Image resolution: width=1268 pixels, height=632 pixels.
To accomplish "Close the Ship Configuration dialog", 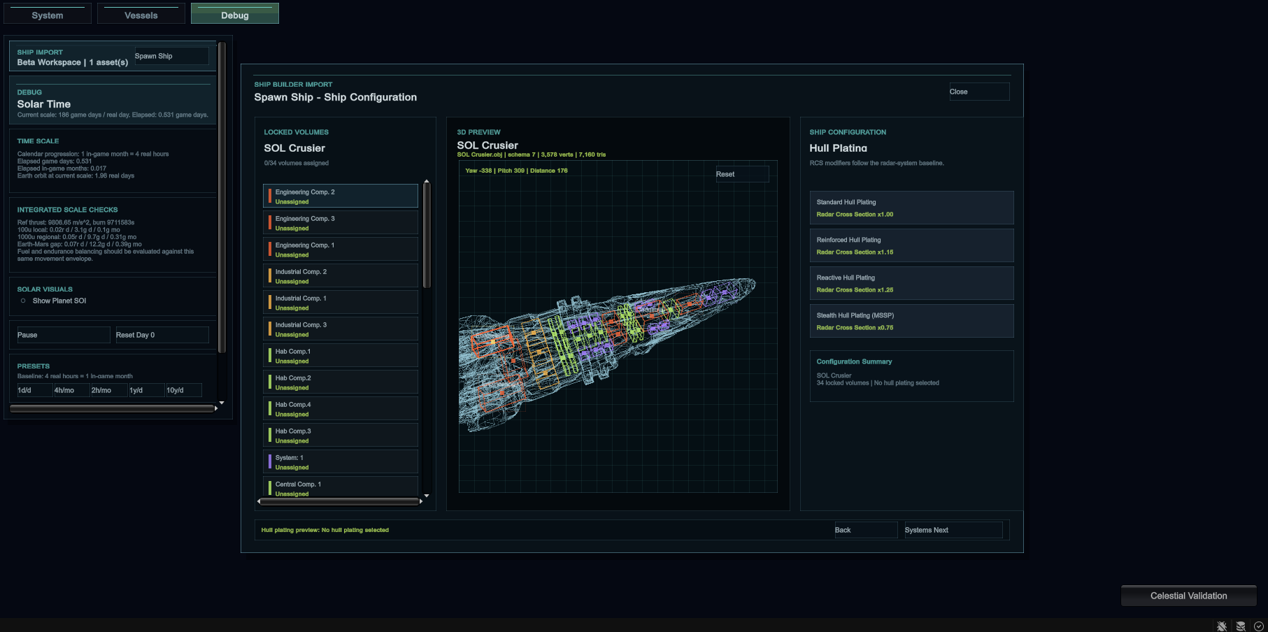I will 979,92.
